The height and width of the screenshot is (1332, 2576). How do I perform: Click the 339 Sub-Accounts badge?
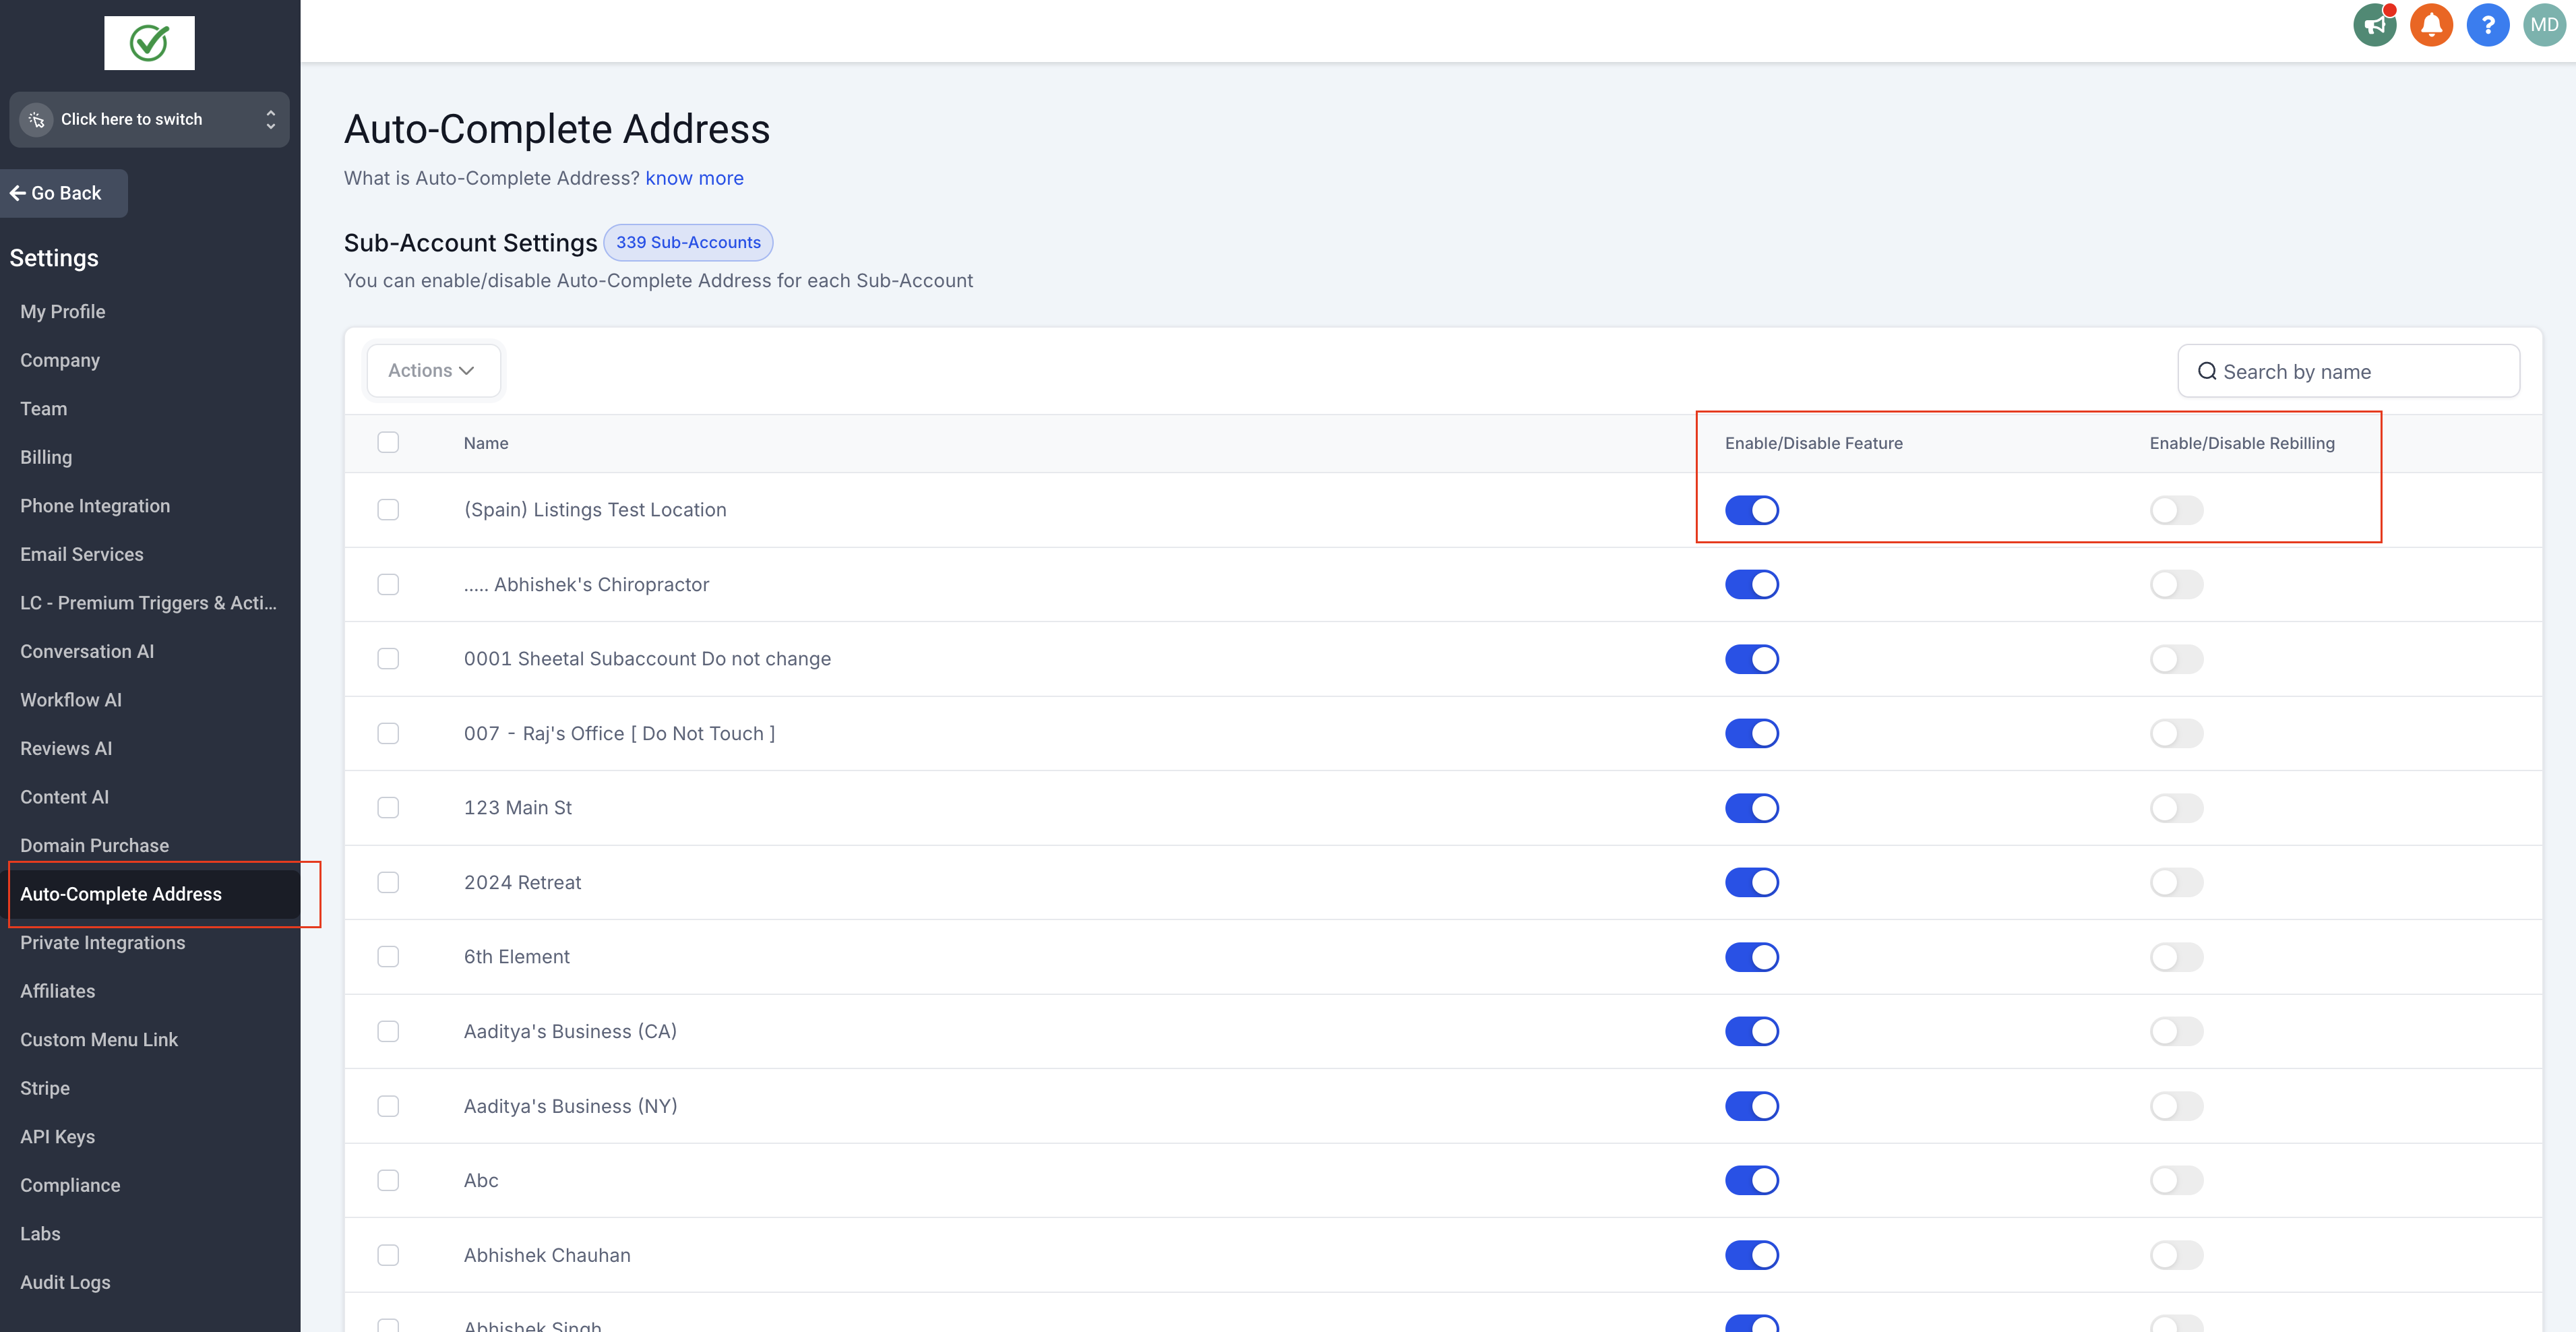(688, 243)
